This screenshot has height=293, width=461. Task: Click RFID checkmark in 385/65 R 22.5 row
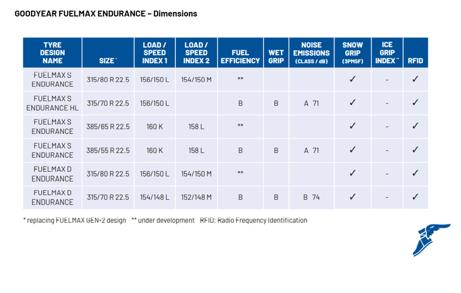[415, 126]
